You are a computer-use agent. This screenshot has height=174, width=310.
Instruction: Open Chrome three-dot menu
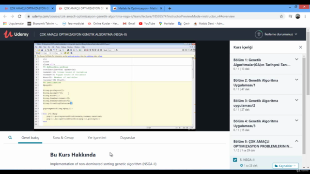[305, 16]
